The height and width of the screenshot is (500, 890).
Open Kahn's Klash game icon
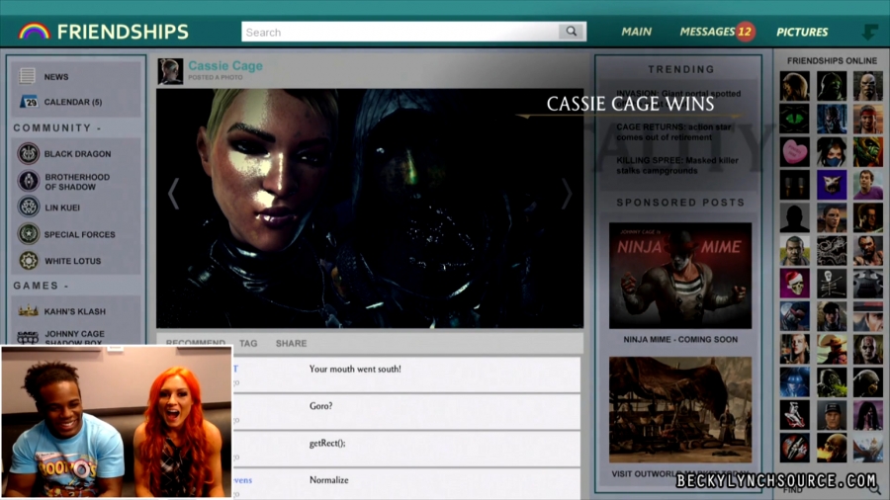click(x=29, y=311)
